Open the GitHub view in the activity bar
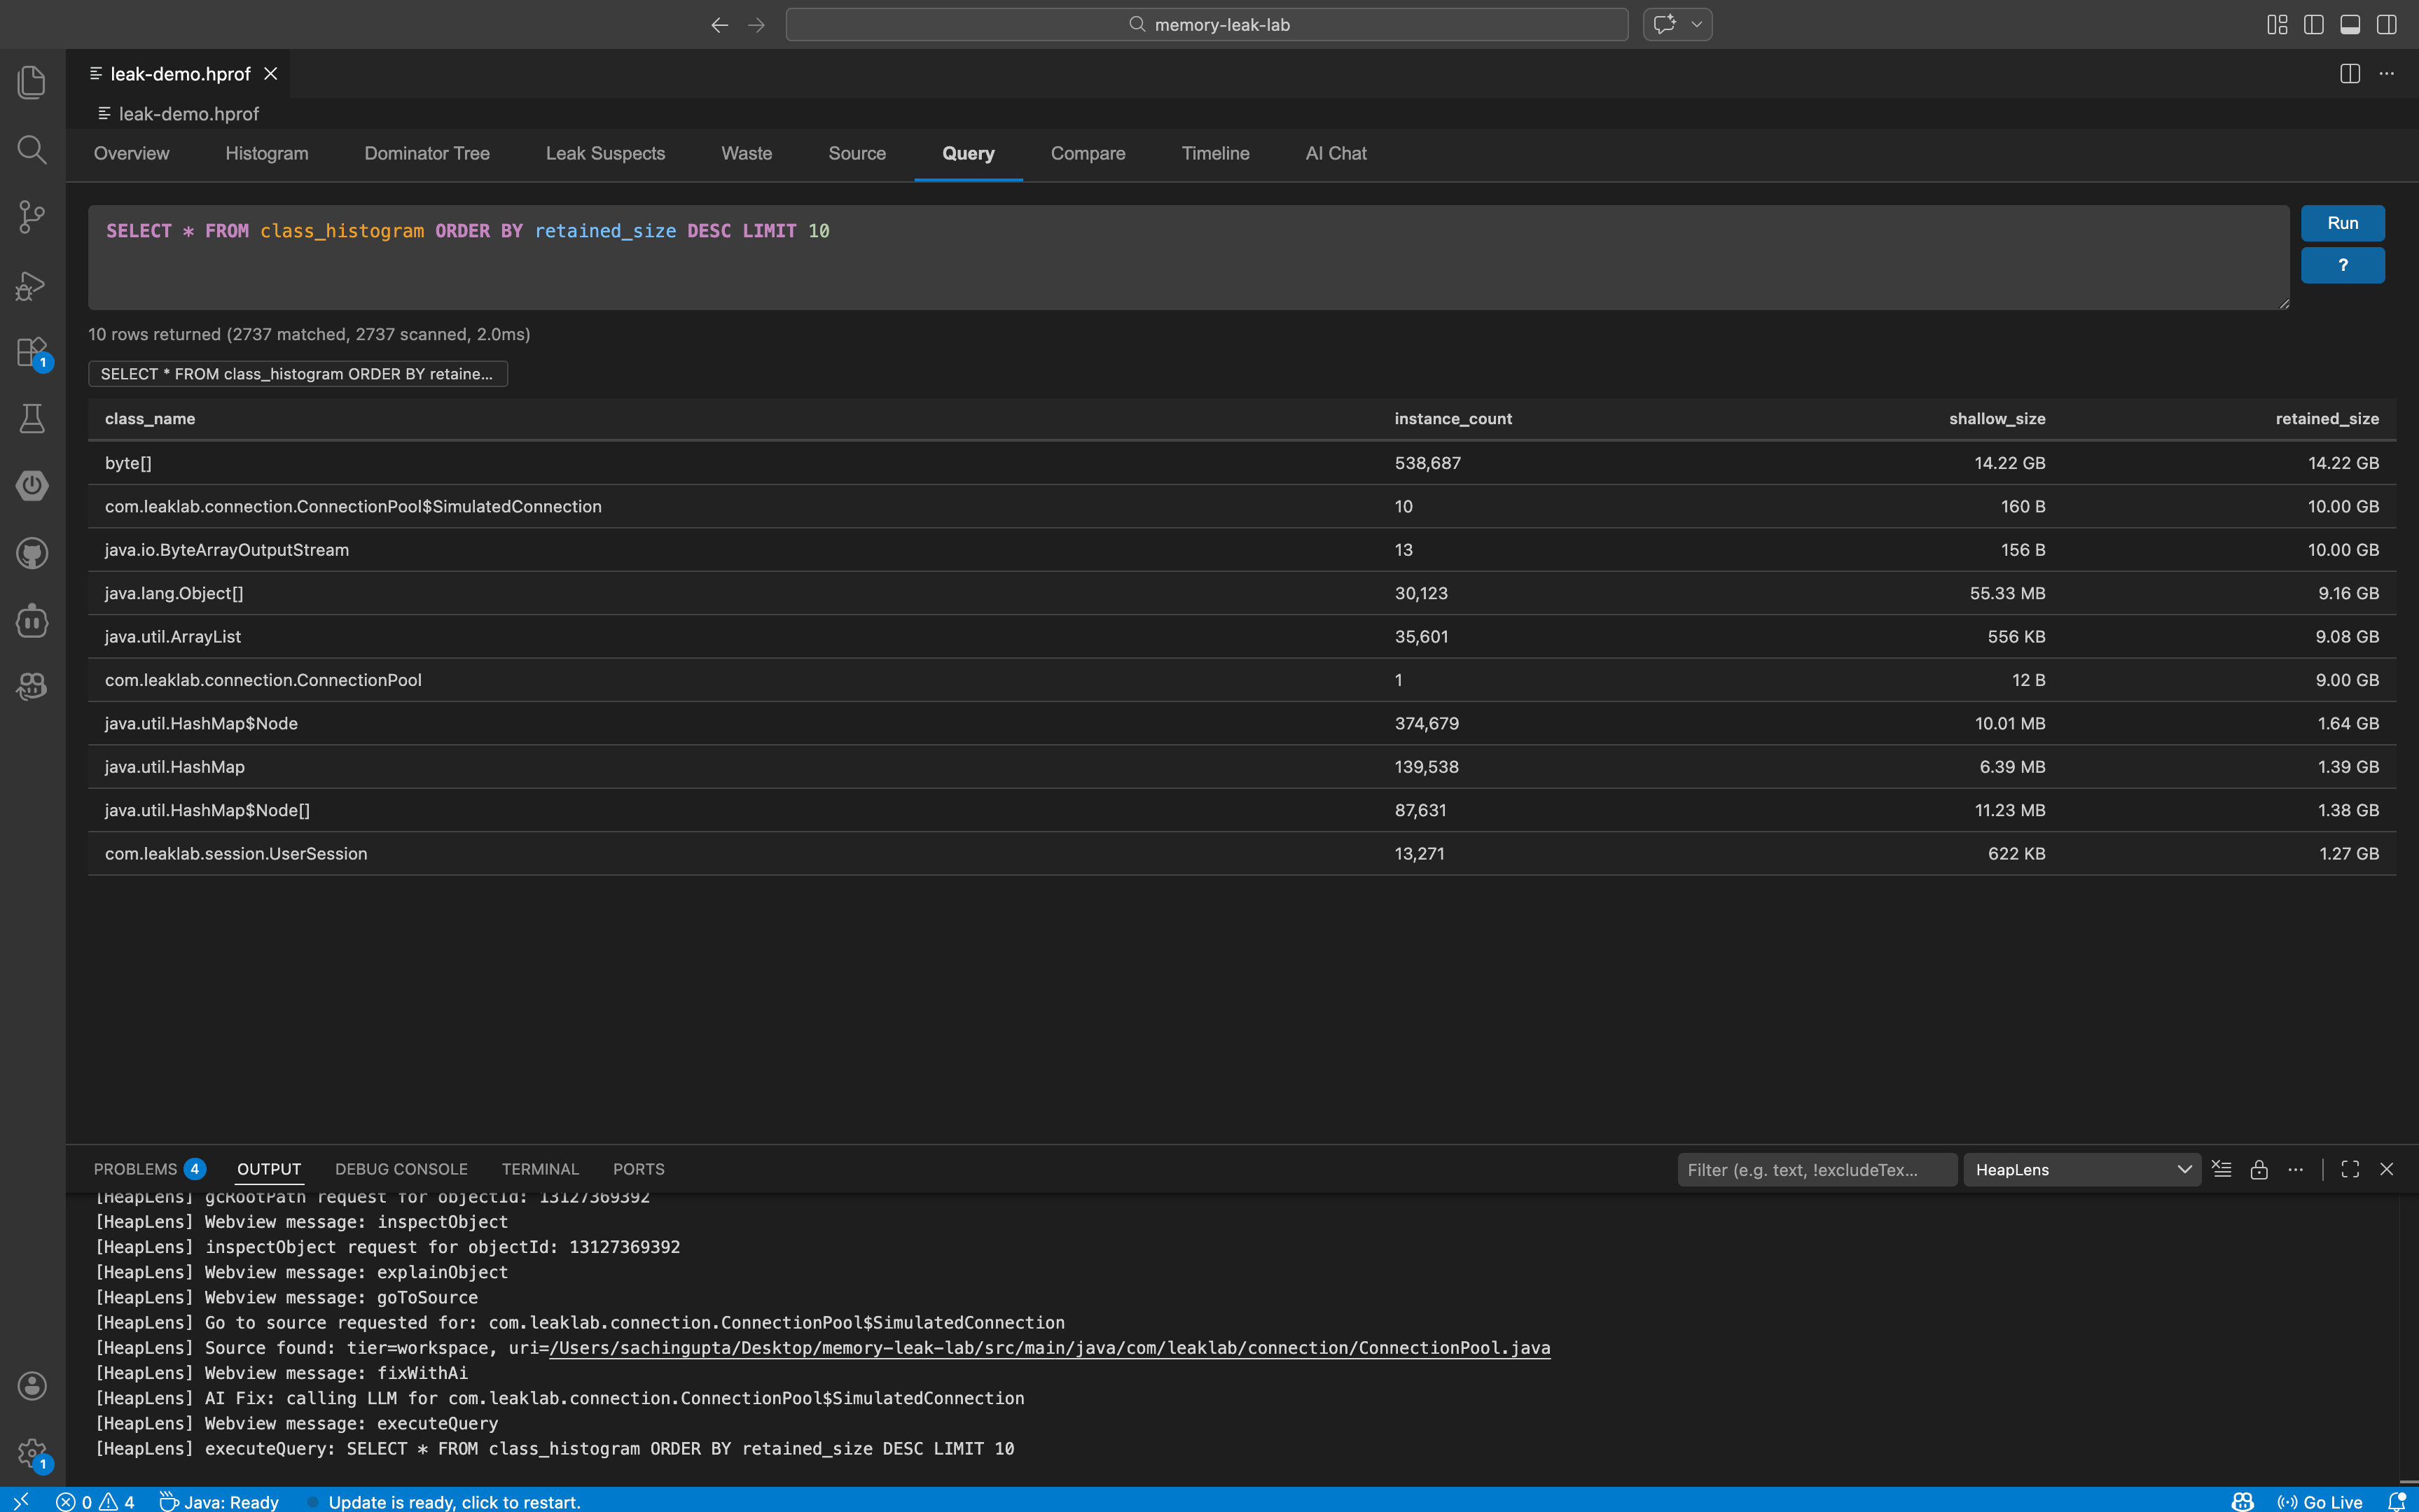 pyautogui.click(x=31, y=553)
